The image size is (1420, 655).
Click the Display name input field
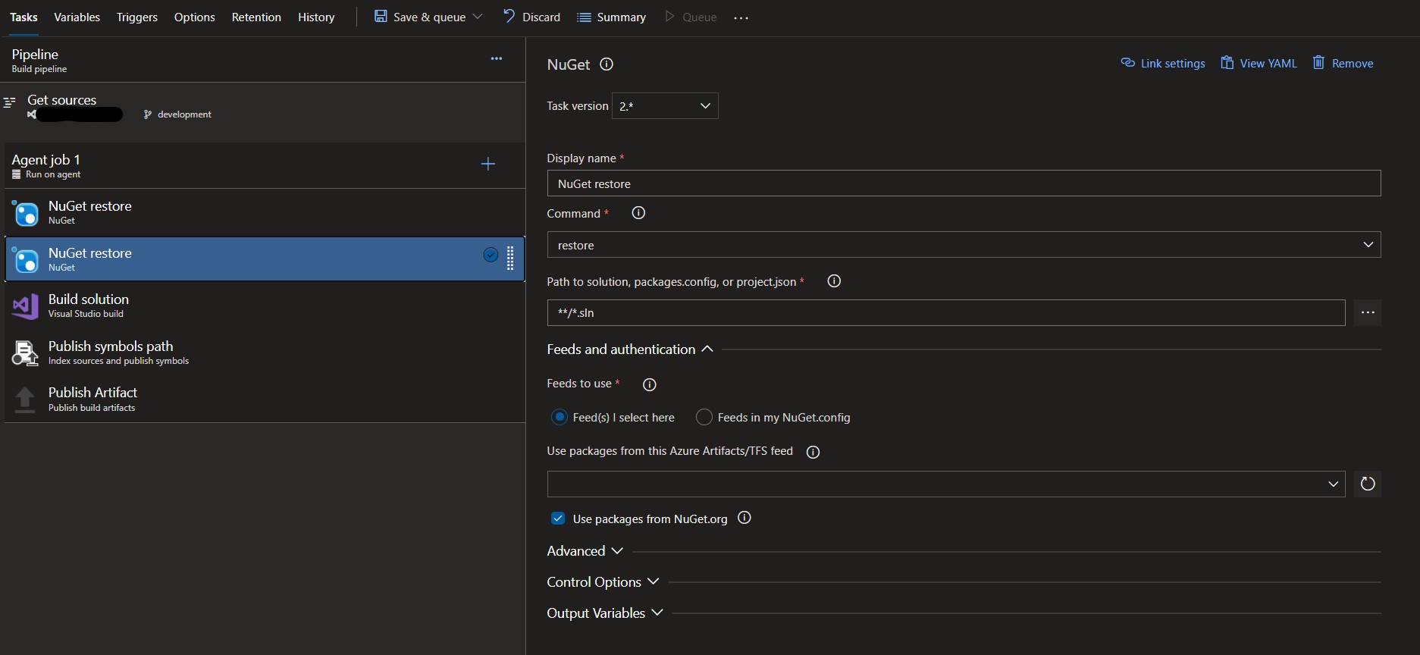(x=964, y=183)
